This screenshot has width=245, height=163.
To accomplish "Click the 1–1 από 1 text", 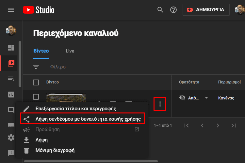I will [x=163, y=126].
